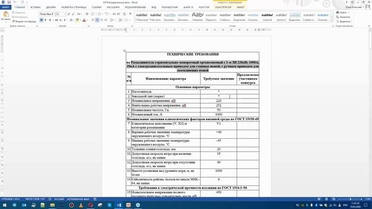
Task: Open the Find (Найти) dropdown arrow
Action: pyautogui.click(x=349, y=13)
